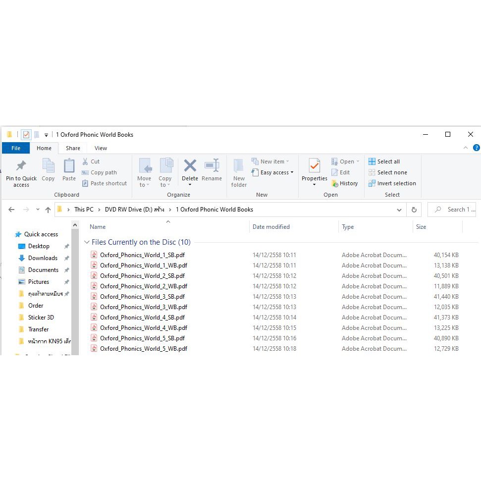Open Pictures in navigation pane
The image size is (481, 481).
(x=34, y=281)
